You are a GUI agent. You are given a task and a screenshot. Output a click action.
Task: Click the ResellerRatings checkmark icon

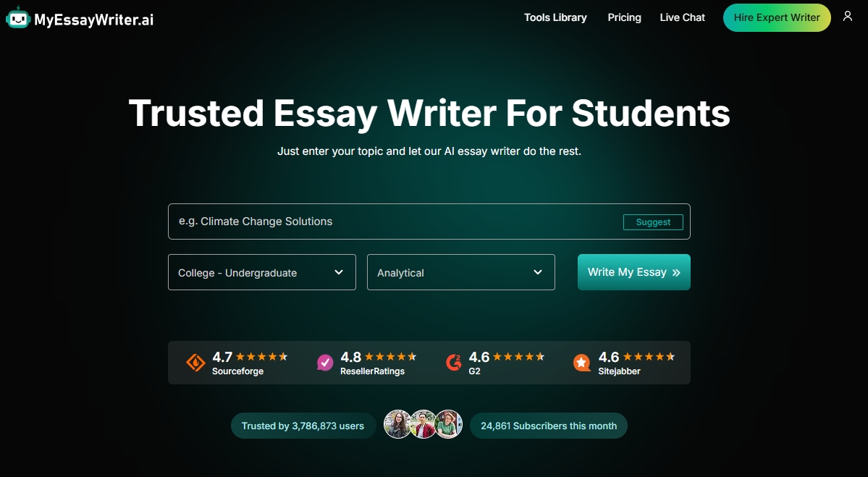(x=326, y=363)
